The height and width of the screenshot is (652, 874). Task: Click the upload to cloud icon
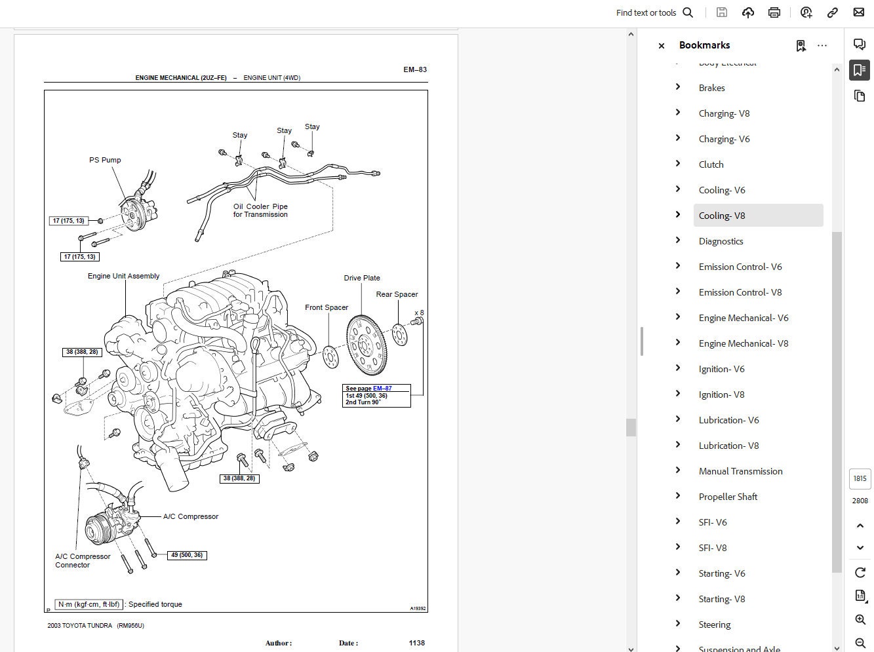[x=748, y=12]
